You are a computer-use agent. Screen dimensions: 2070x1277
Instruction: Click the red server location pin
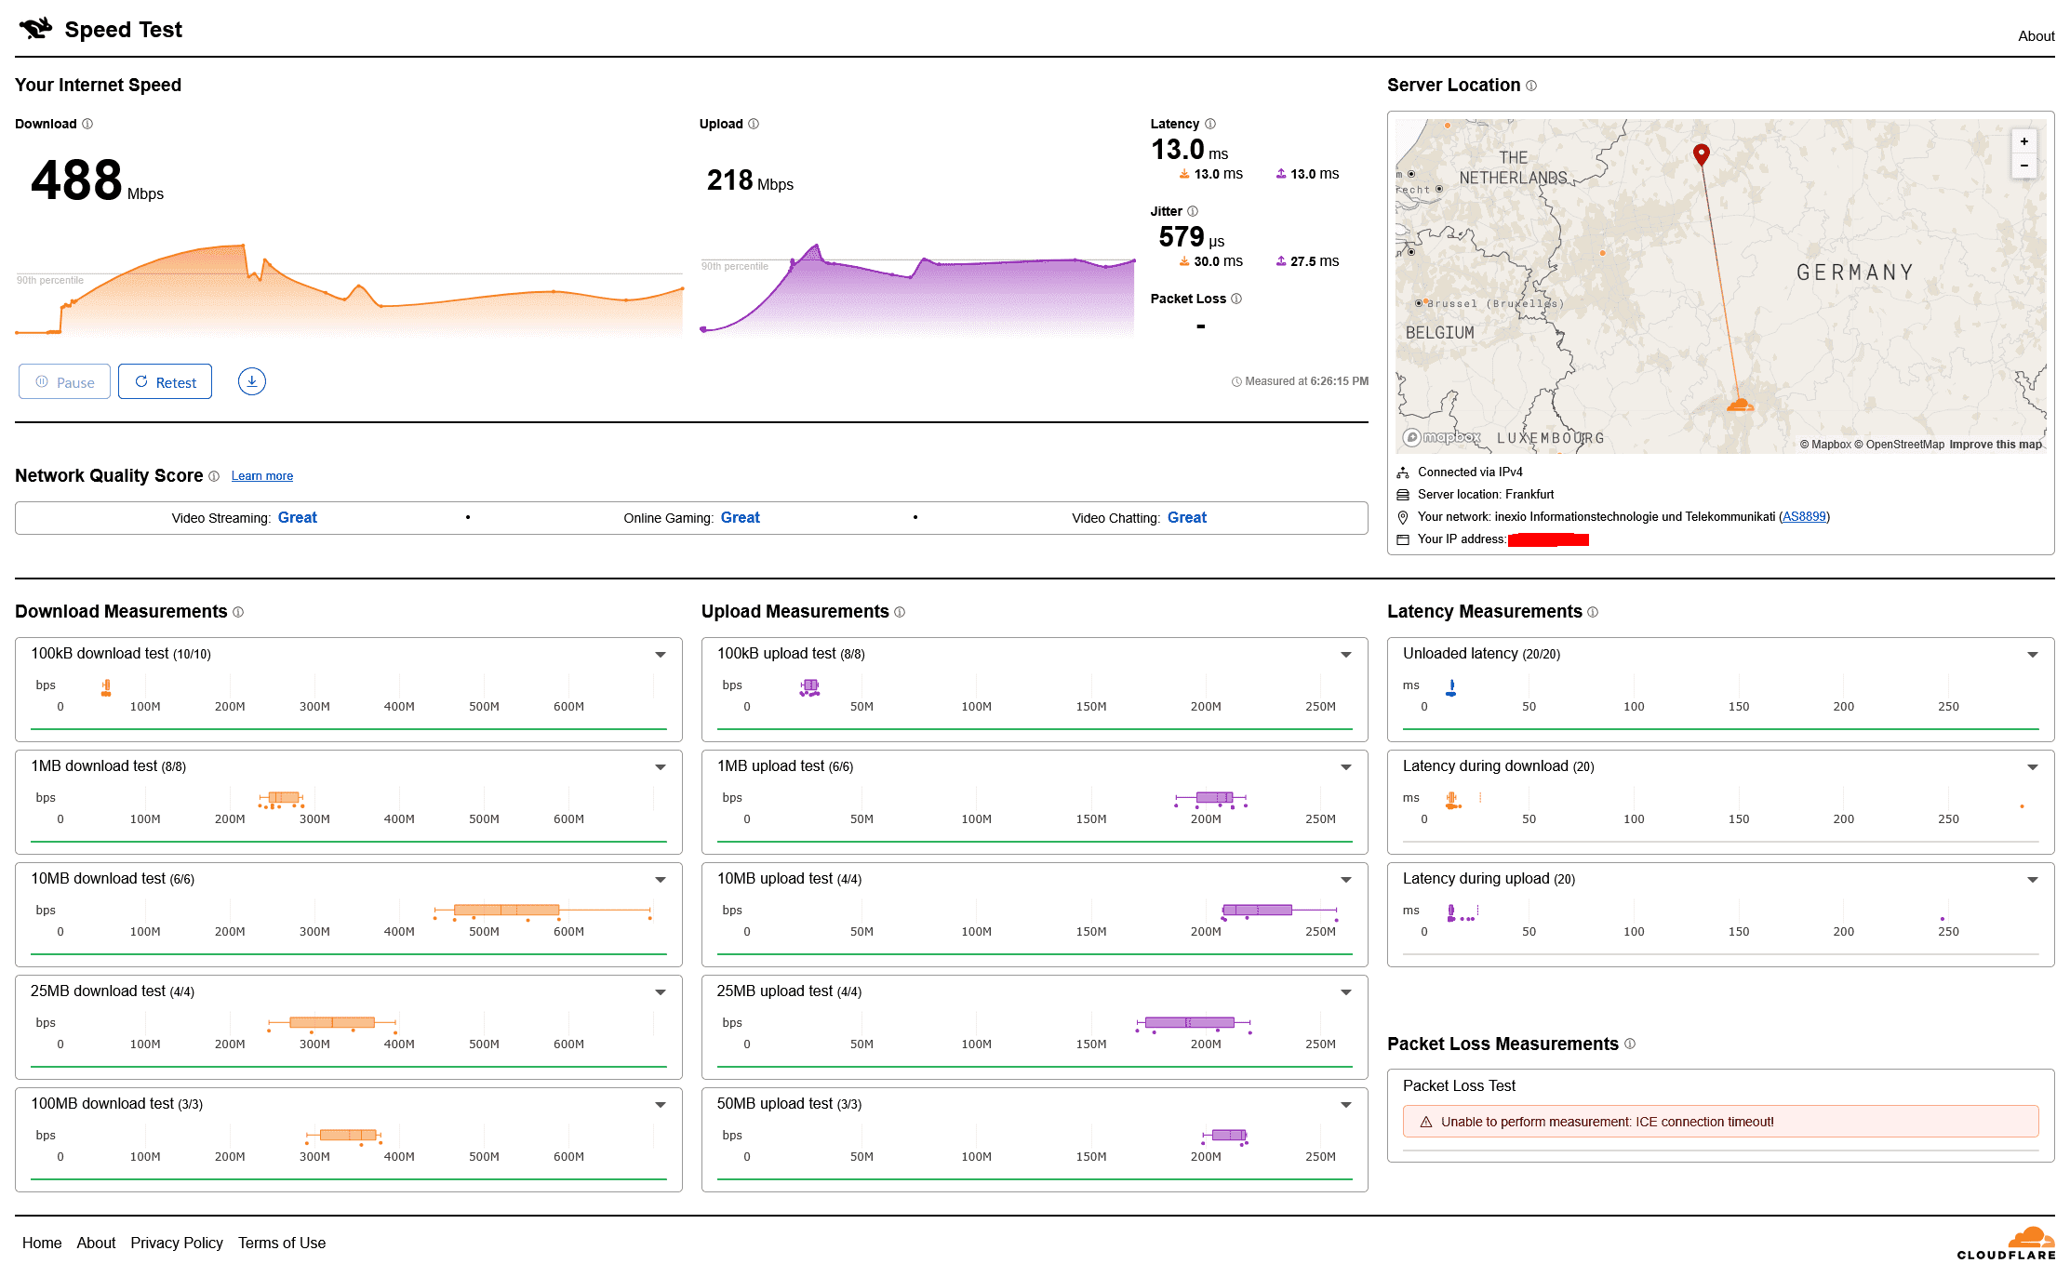pyautogui.click(x=1702, y=153)
